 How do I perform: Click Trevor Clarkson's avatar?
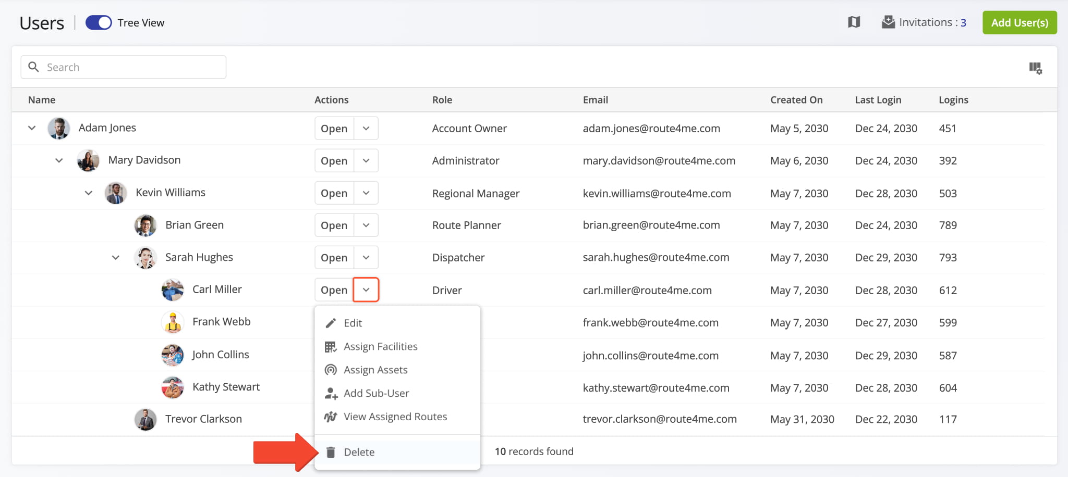[145, 419]
